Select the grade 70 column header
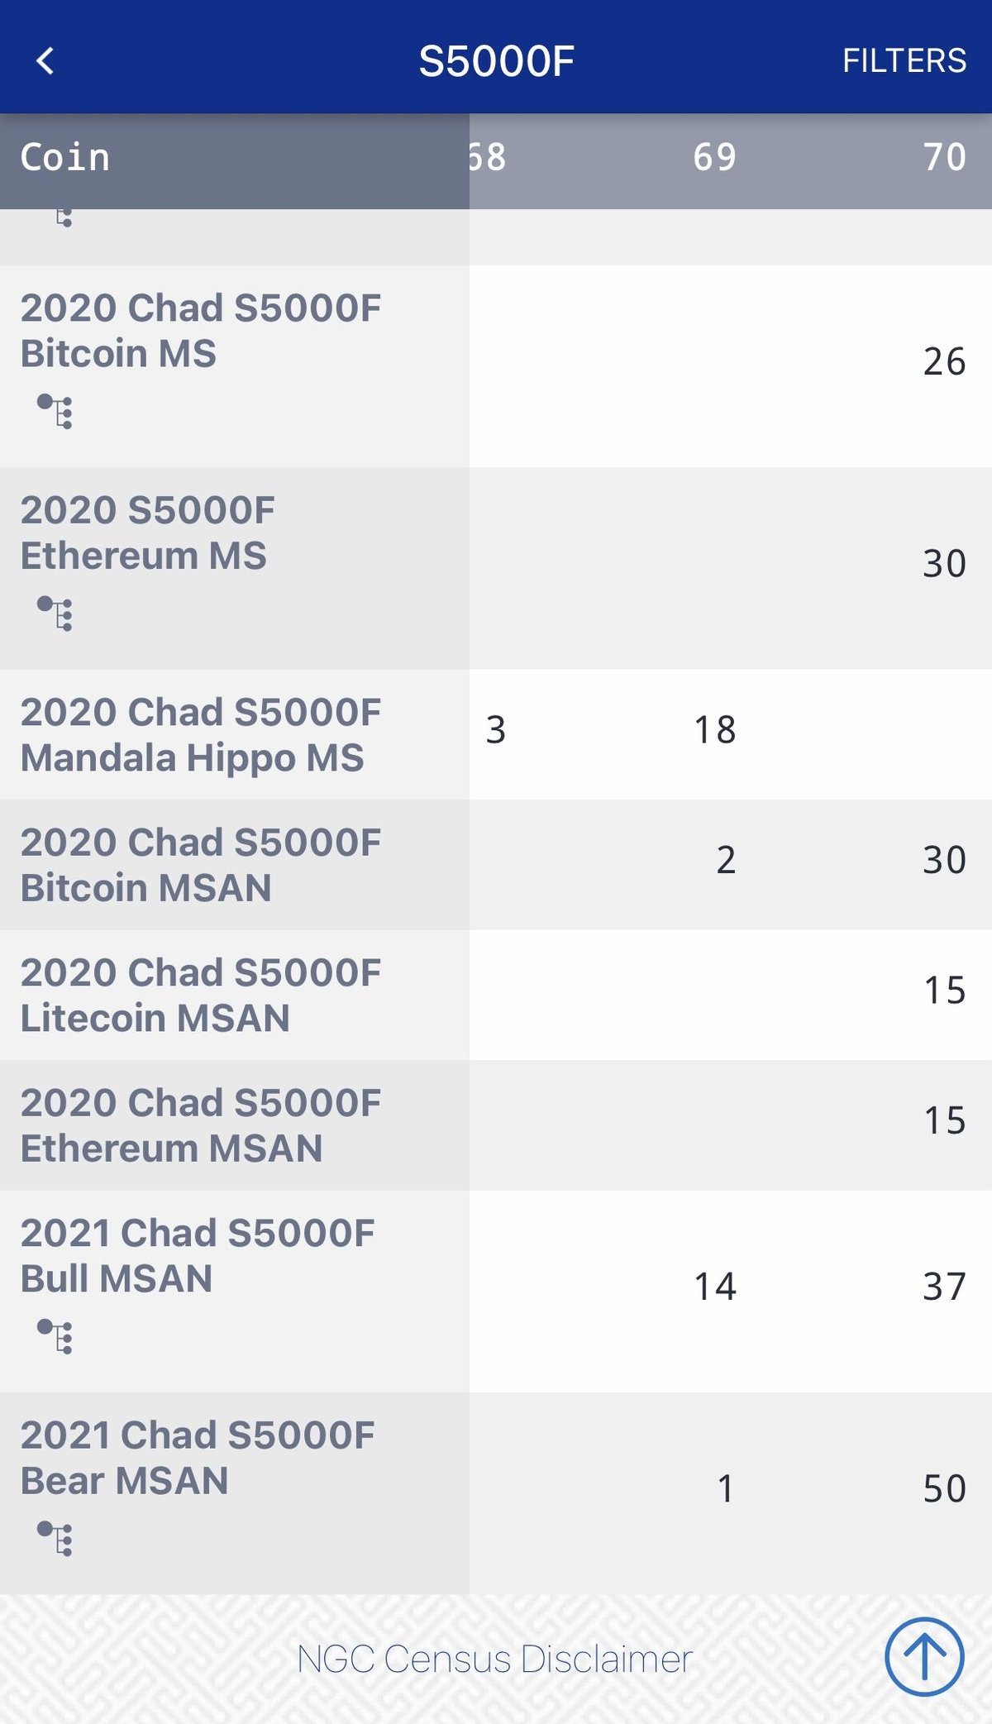This screenshot has width=992, height=1724. click(x=944, y=157)
